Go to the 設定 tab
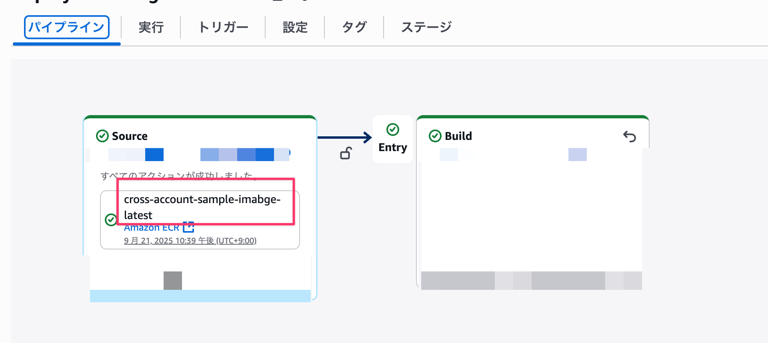This screenshot has height=343, width=768. pyautogui.click(x=295, y=27)
